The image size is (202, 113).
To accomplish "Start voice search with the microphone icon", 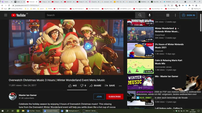I will [149, 15].
